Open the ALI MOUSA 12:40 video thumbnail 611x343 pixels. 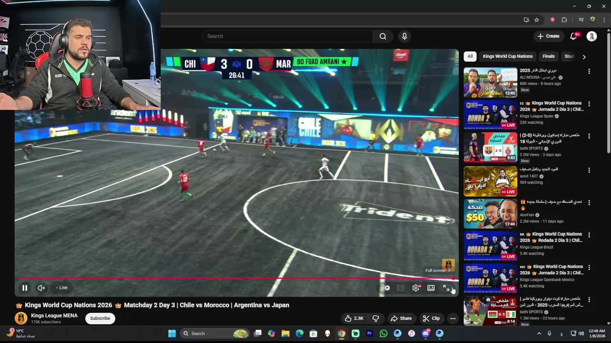(490, 82)
